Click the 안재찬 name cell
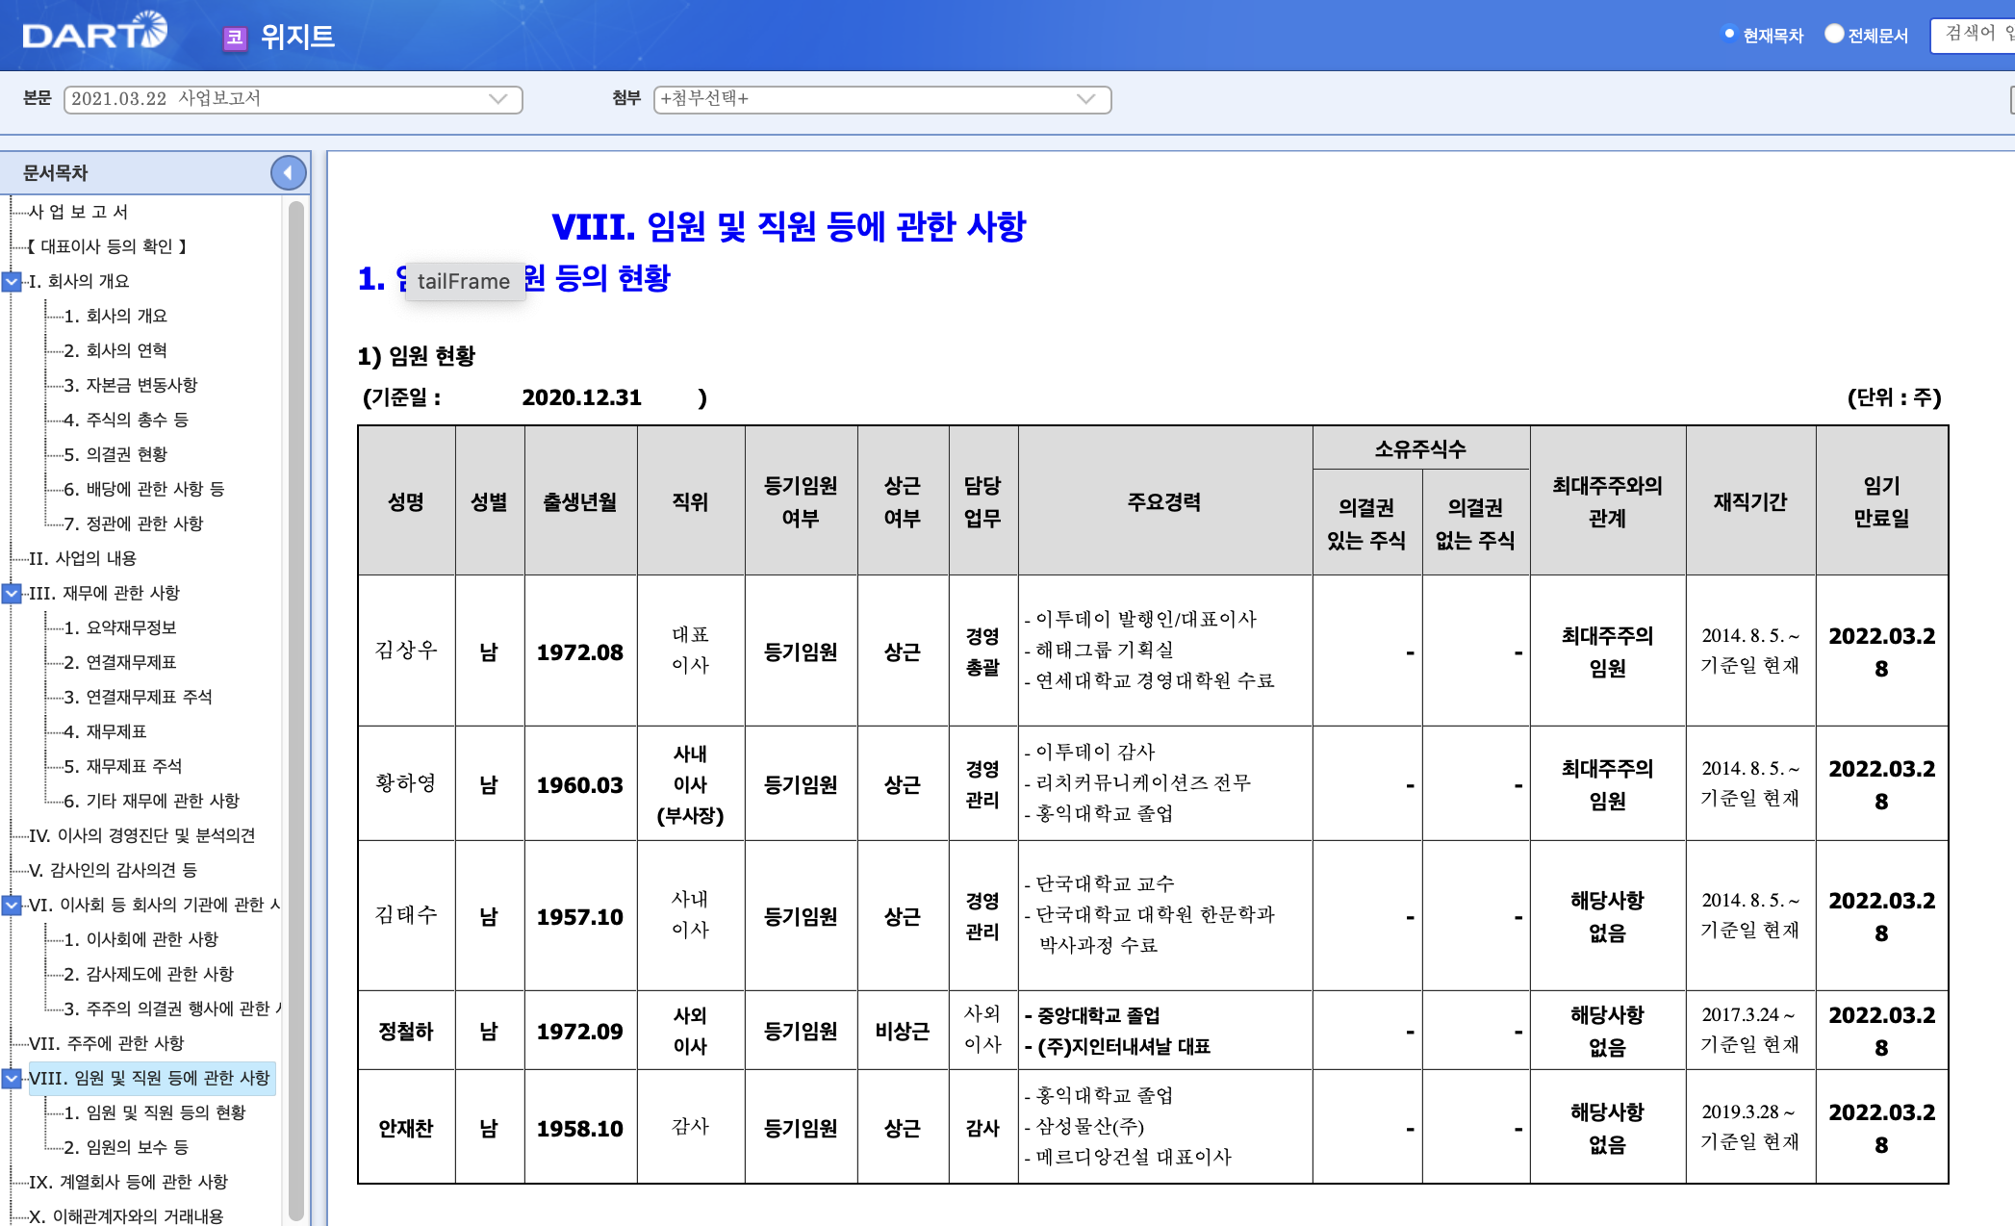This screenshot has height=1226, width=2015. click(406, 1128)
